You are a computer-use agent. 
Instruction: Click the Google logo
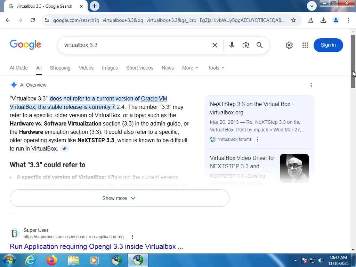25,44
